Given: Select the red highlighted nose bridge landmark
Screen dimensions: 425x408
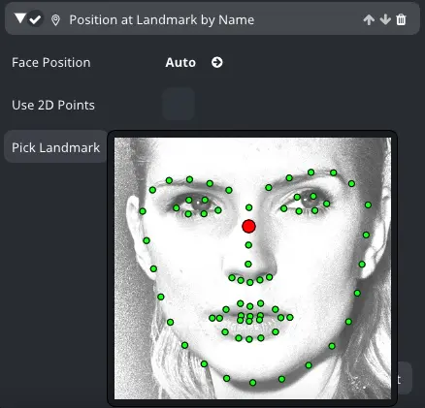Looking at the screenshot, I should click(x=248, y=226).
